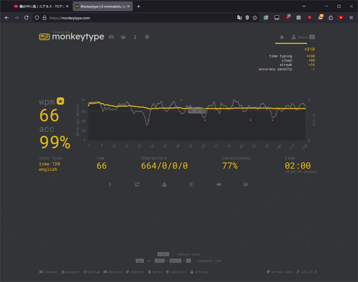Click practice missed words warning icon
This screenshot has width=358, height=282.
(x=164, y=184)
